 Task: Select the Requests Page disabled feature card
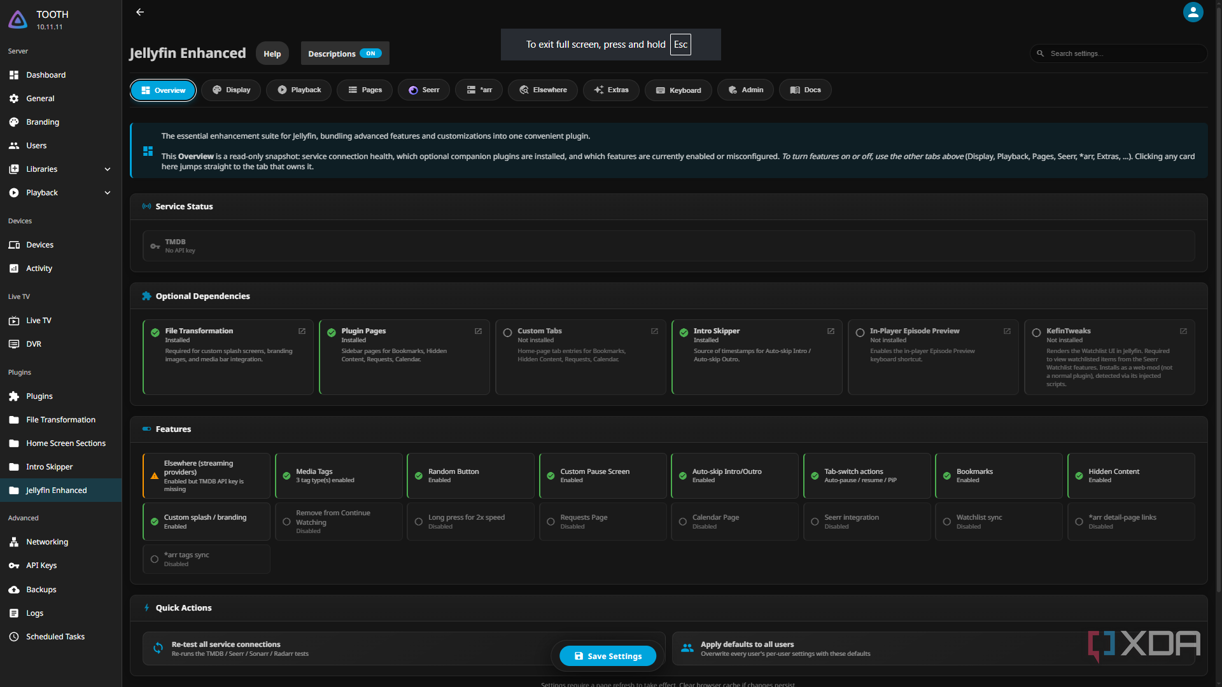603,522
